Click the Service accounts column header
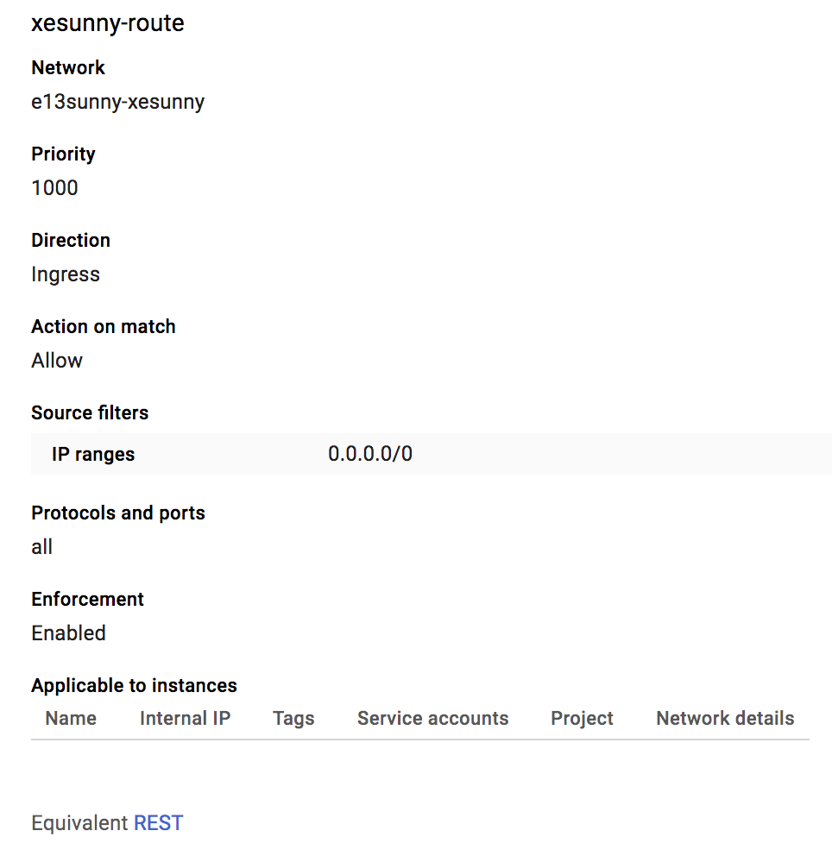 [432, 718]
